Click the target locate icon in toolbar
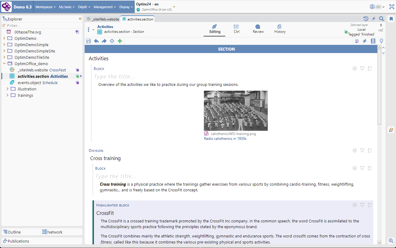396x248 pixels. 112,41
